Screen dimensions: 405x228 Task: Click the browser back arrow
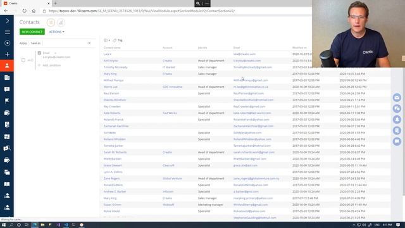6,11
